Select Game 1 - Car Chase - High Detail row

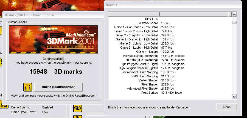pyautogui.click(x=170, y=31)
